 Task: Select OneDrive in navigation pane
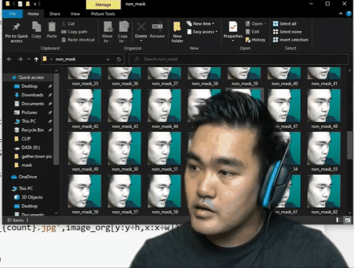28,177
